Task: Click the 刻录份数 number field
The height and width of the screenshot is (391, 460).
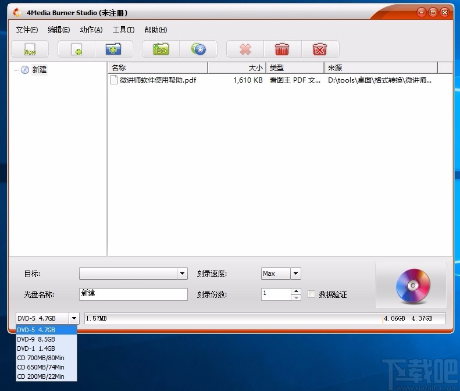Action: tap(276, 294)
